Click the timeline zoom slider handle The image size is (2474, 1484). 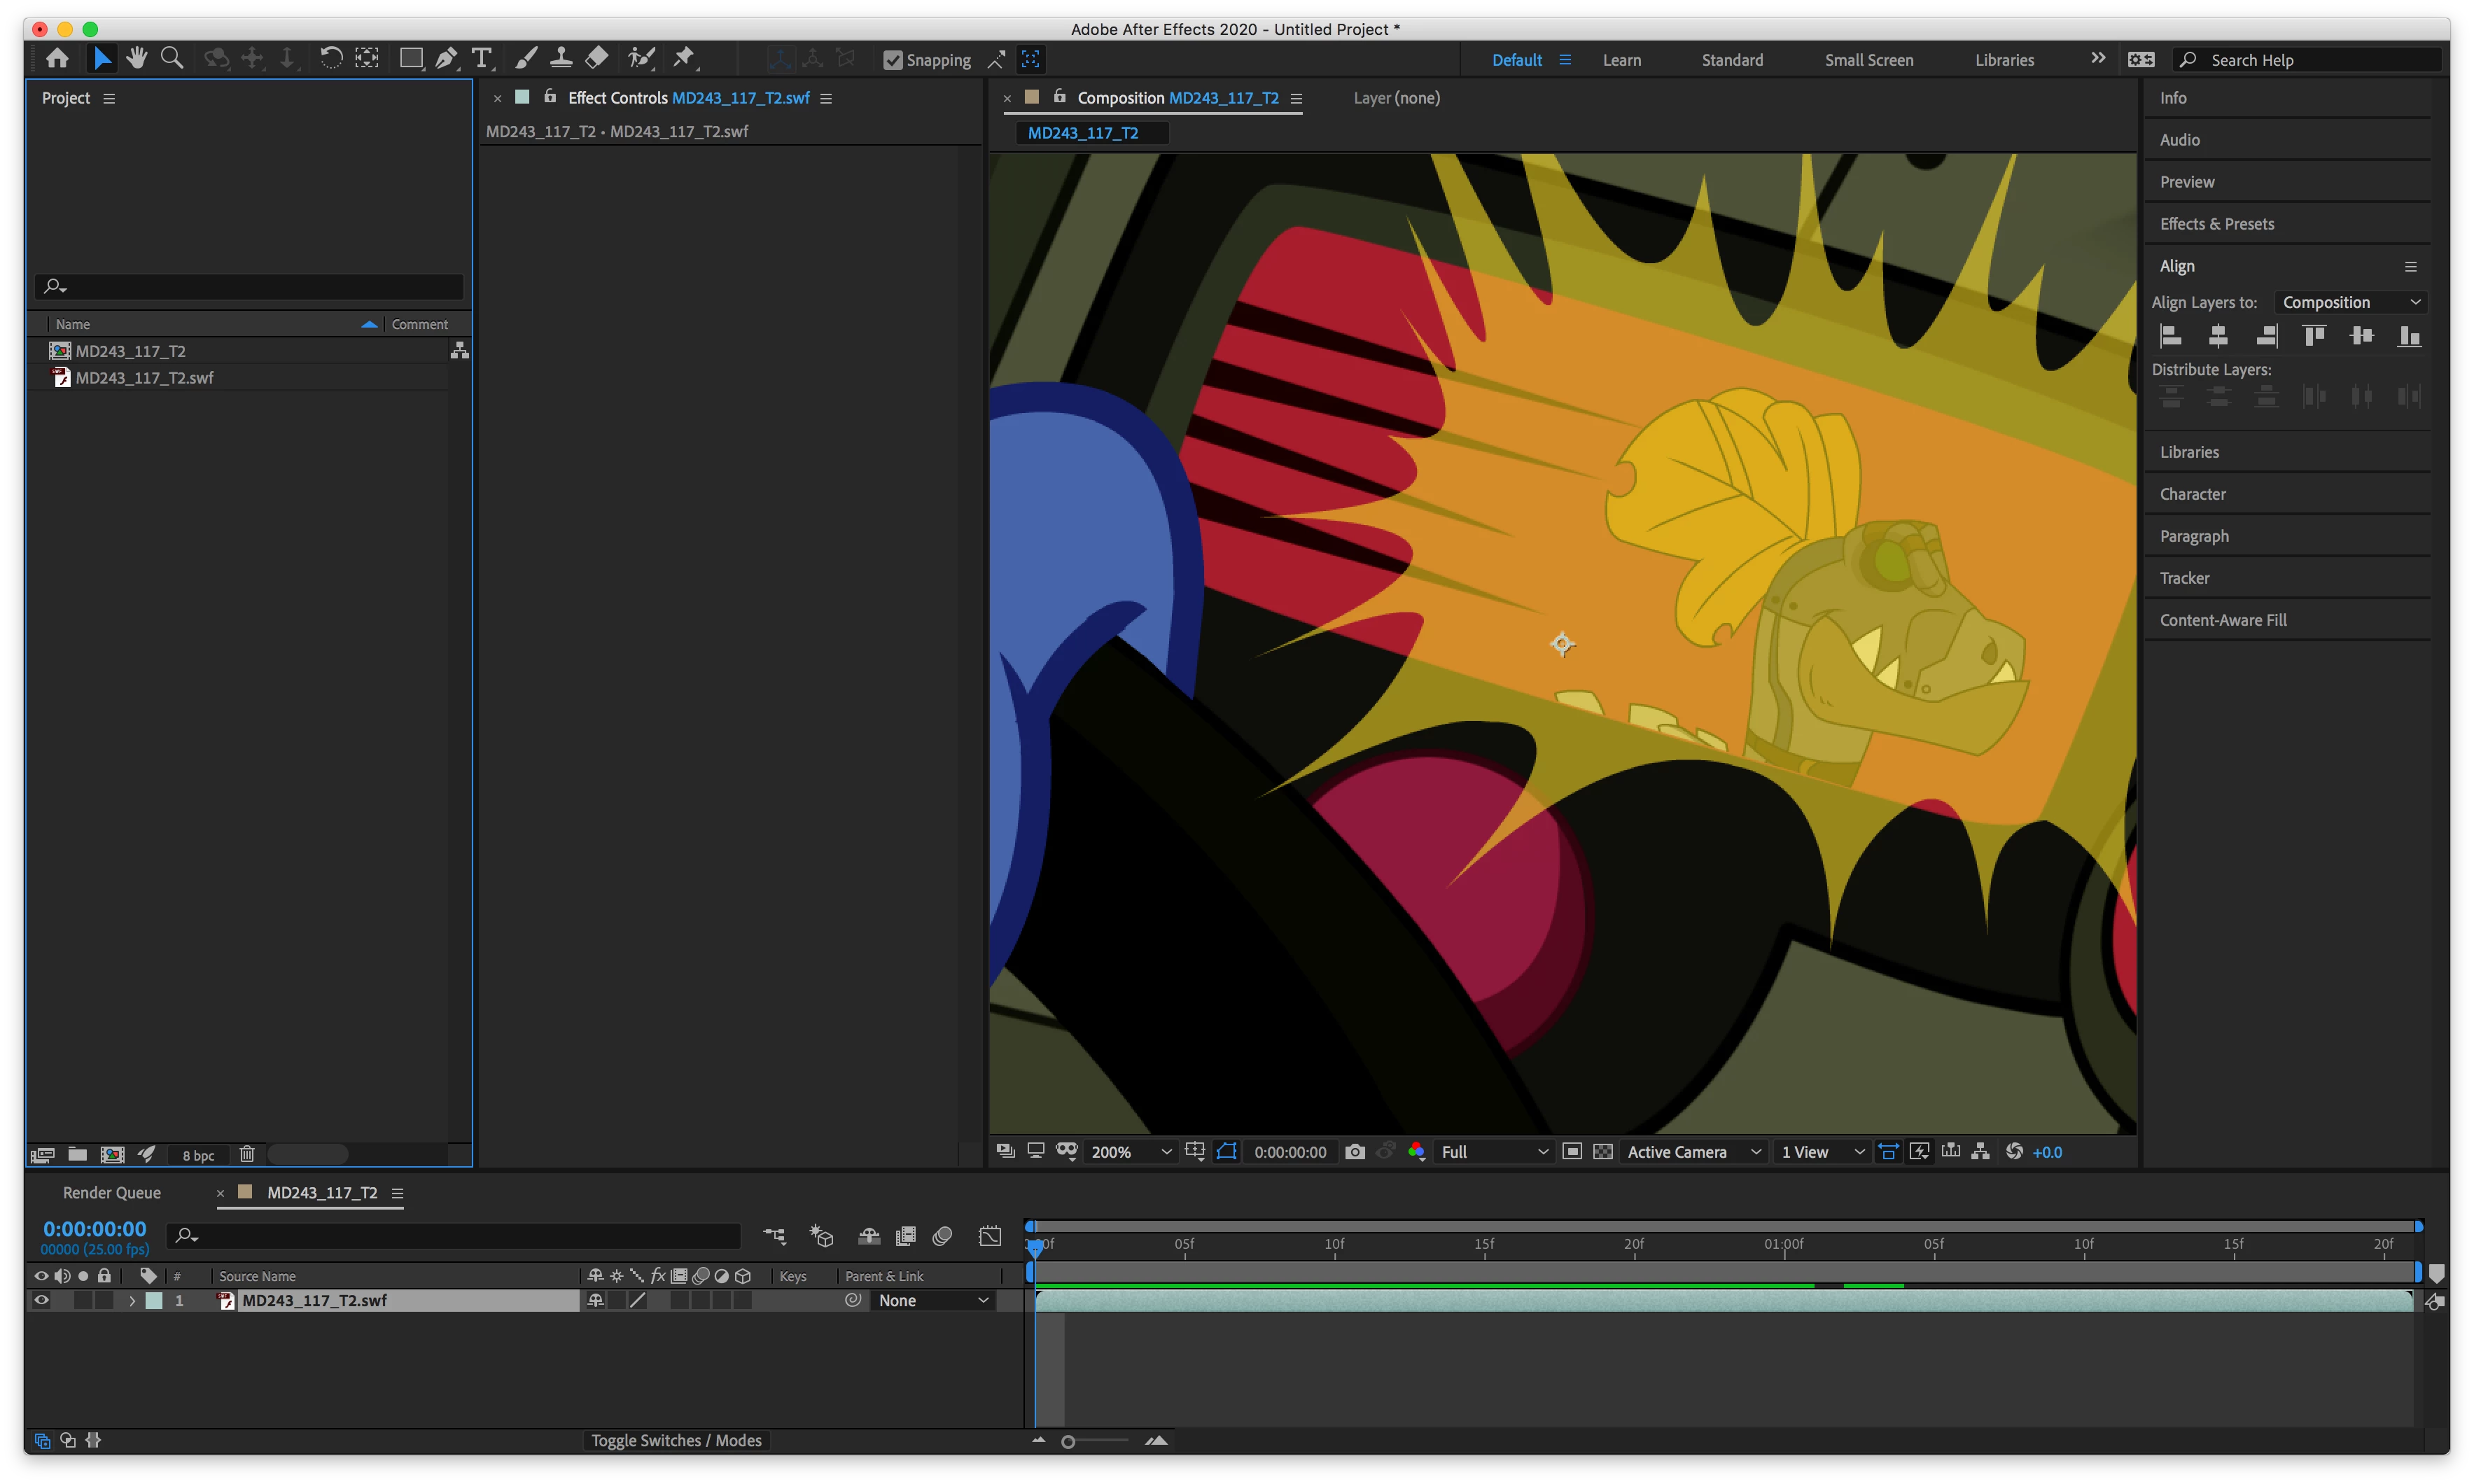point(1068,1441)
